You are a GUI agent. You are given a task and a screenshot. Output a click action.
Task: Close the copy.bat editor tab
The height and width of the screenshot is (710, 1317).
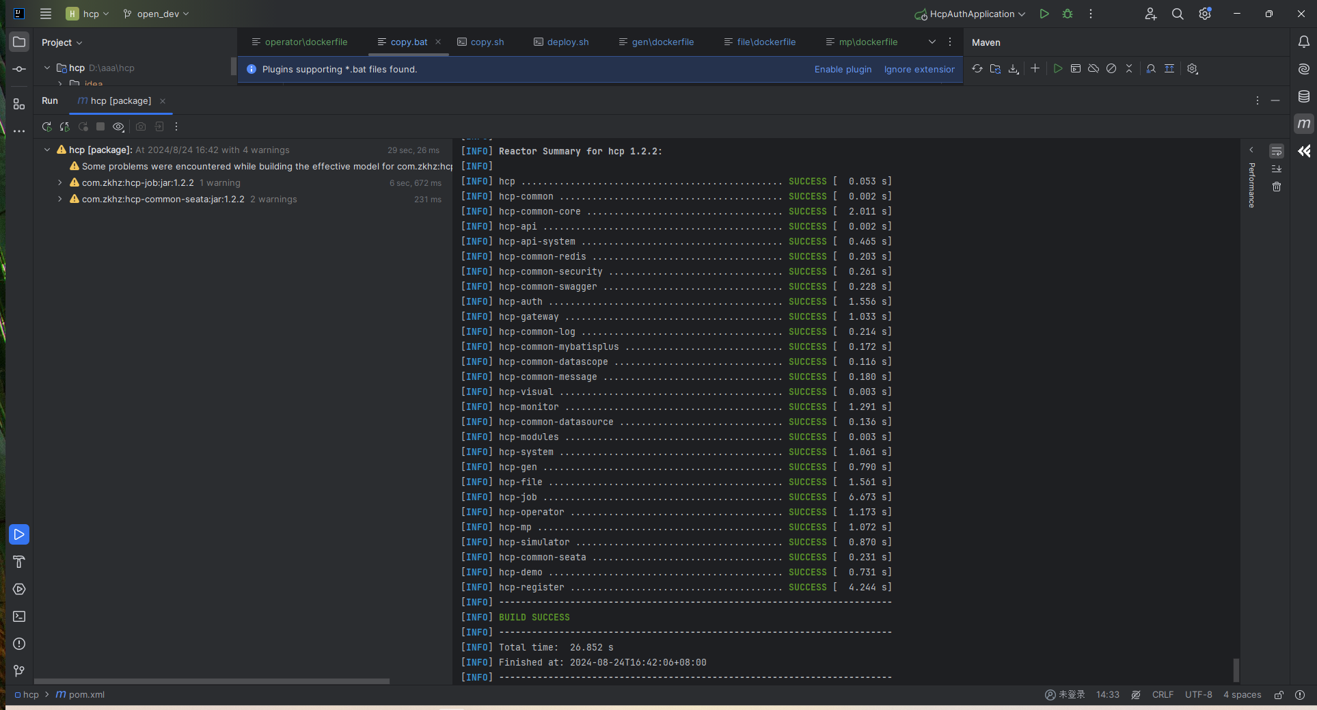pos(438,42)
